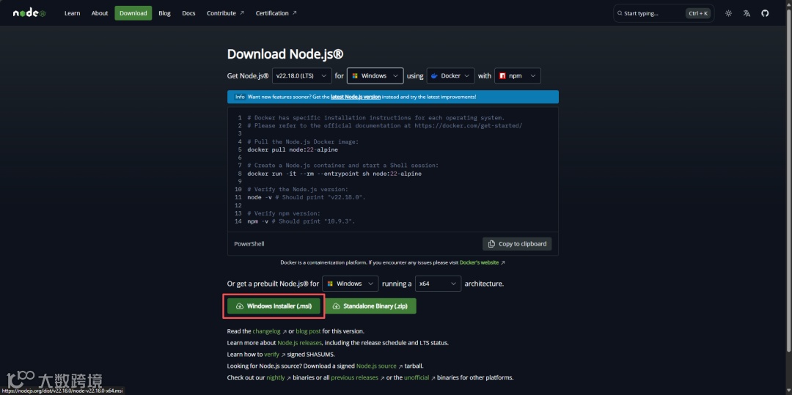Click the Docker whale icon

pyautogui.click(x=434, y=75)
